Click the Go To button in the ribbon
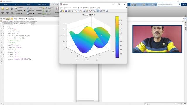This screenshot has width=187, height=105. [x=30, y=11]
